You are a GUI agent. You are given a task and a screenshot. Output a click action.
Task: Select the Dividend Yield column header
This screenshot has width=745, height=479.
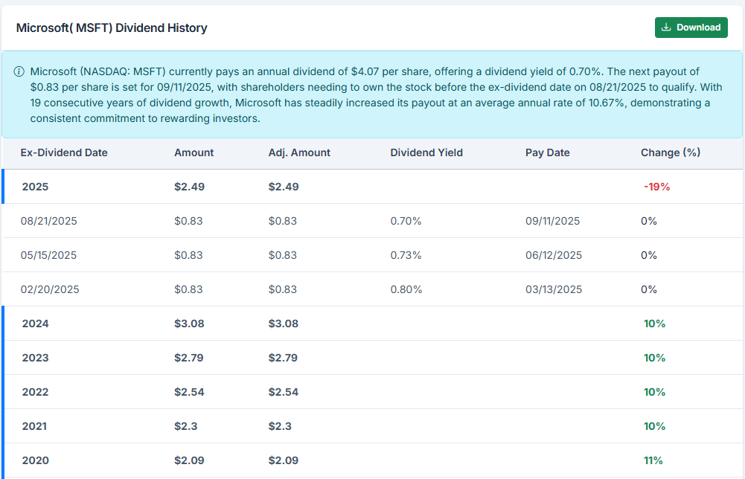tap(426, 153)
